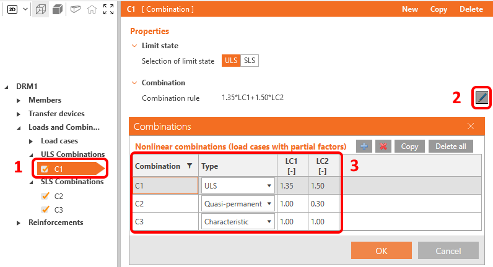Image resolution: width=493 pixels, height=267 pixels.
Task: Confirm with the OK button
Action: click(x=382, y=251)
